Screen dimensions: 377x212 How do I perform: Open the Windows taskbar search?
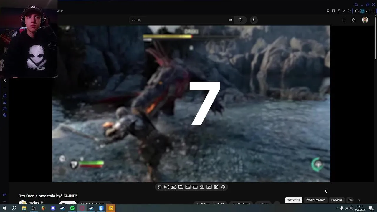tap(14, 208)
